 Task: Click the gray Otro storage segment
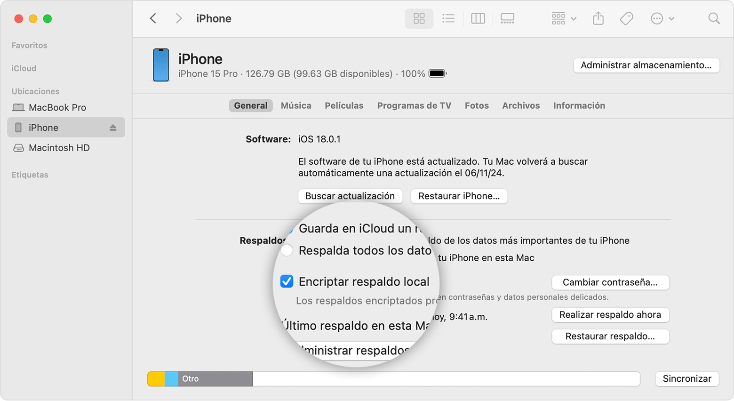pos(215,379)
